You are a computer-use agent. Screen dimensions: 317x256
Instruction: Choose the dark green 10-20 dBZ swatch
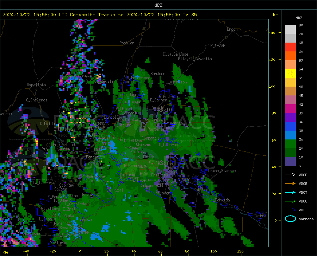[290, 153]
